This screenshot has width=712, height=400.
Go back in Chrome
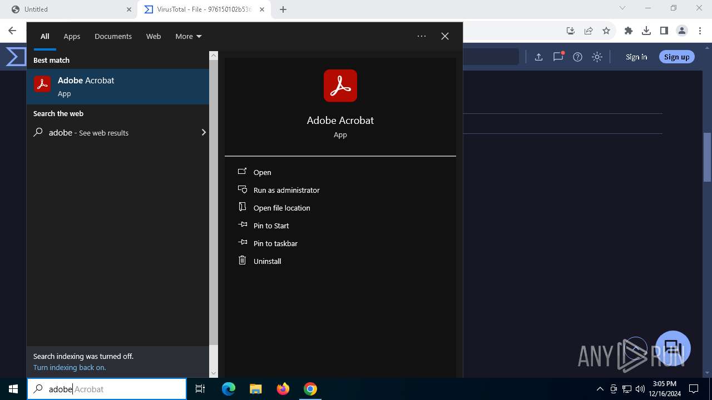(12, 31)
